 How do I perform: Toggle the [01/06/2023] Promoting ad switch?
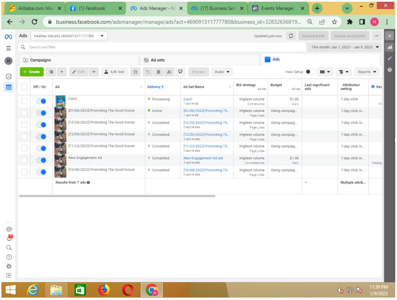click(41, 113)
